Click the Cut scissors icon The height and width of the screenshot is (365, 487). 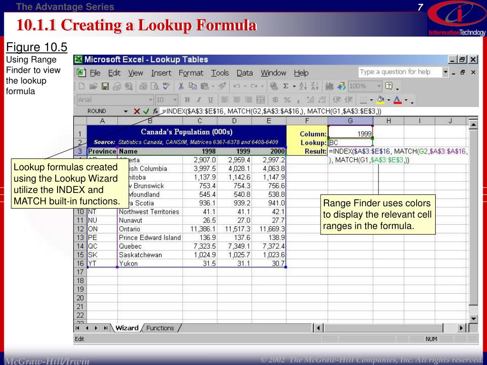[x=181, y=86]
